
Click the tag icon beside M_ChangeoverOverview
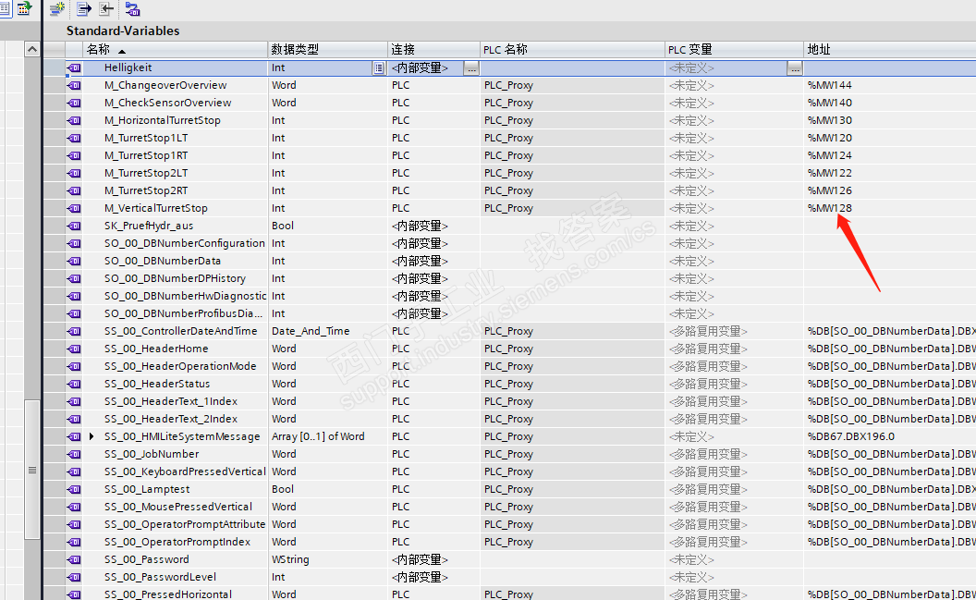click(74, 85)
